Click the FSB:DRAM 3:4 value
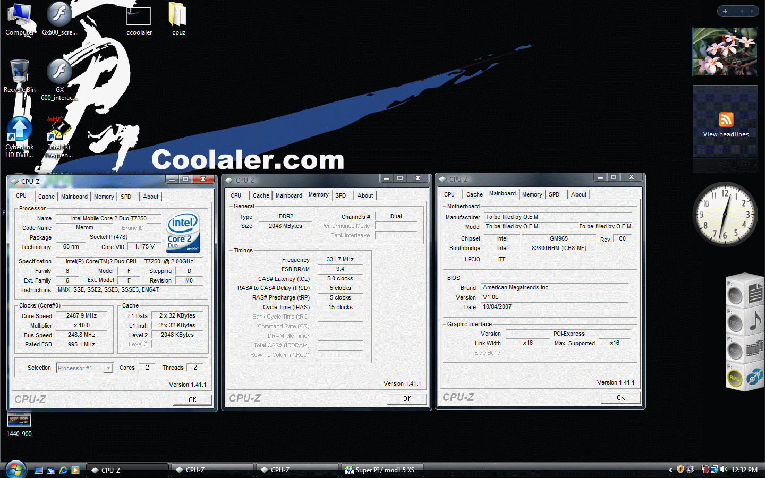Viewport: 765px width, 478px height. (340, 269)
